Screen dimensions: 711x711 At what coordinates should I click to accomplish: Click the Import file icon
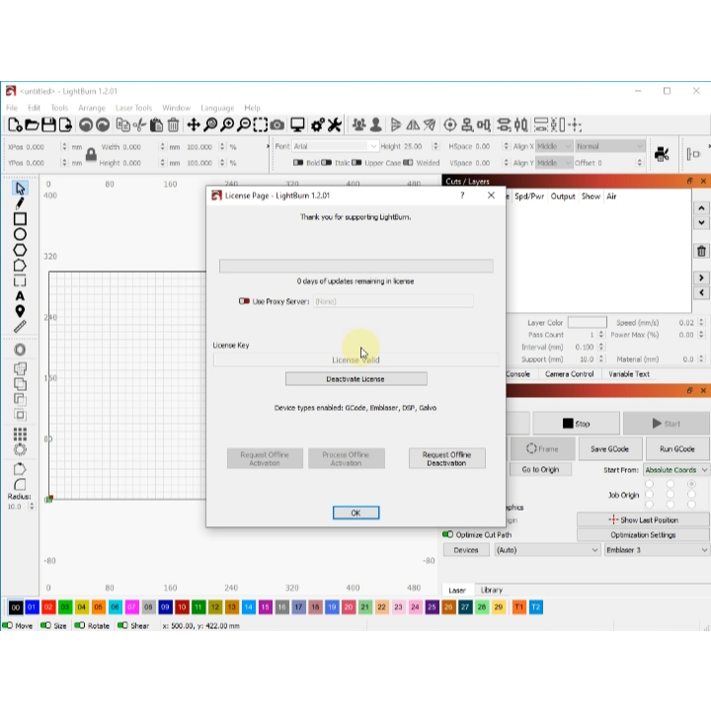(x=65, y=124)
